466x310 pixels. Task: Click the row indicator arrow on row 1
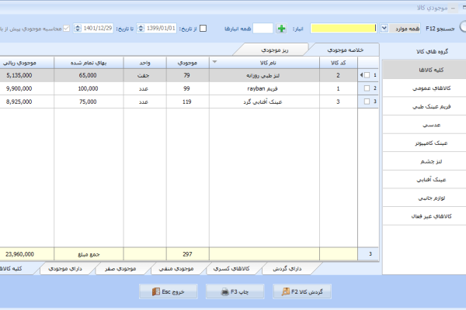361,75
